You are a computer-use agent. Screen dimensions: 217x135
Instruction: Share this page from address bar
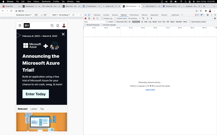click(196, 11)
